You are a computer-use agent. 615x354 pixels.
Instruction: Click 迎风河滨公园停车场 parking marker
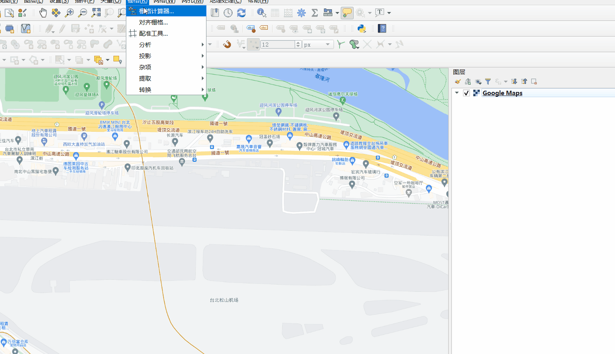[278, 111]
